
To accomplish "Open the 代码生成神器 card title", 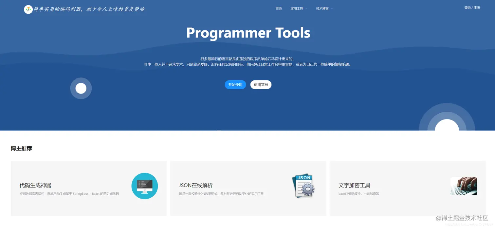I will (35, 185).
